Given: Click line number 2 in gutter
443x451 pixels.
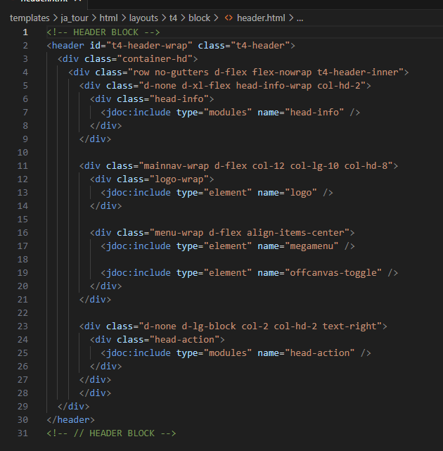Looking at the screenshot, I should point(25,46).
